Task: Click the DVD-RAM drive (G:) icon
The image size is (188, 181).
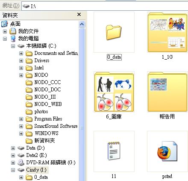Action: tap(21, 163)
